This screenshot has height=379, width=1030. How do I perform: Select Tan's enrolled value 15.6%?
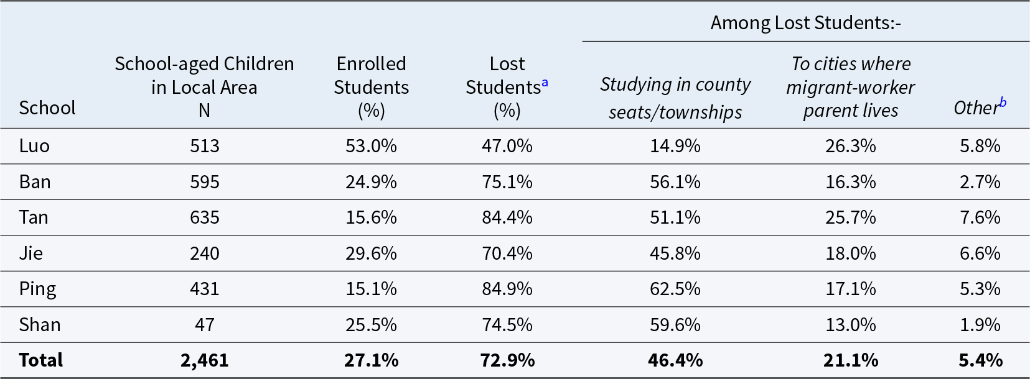coord(372,217)
